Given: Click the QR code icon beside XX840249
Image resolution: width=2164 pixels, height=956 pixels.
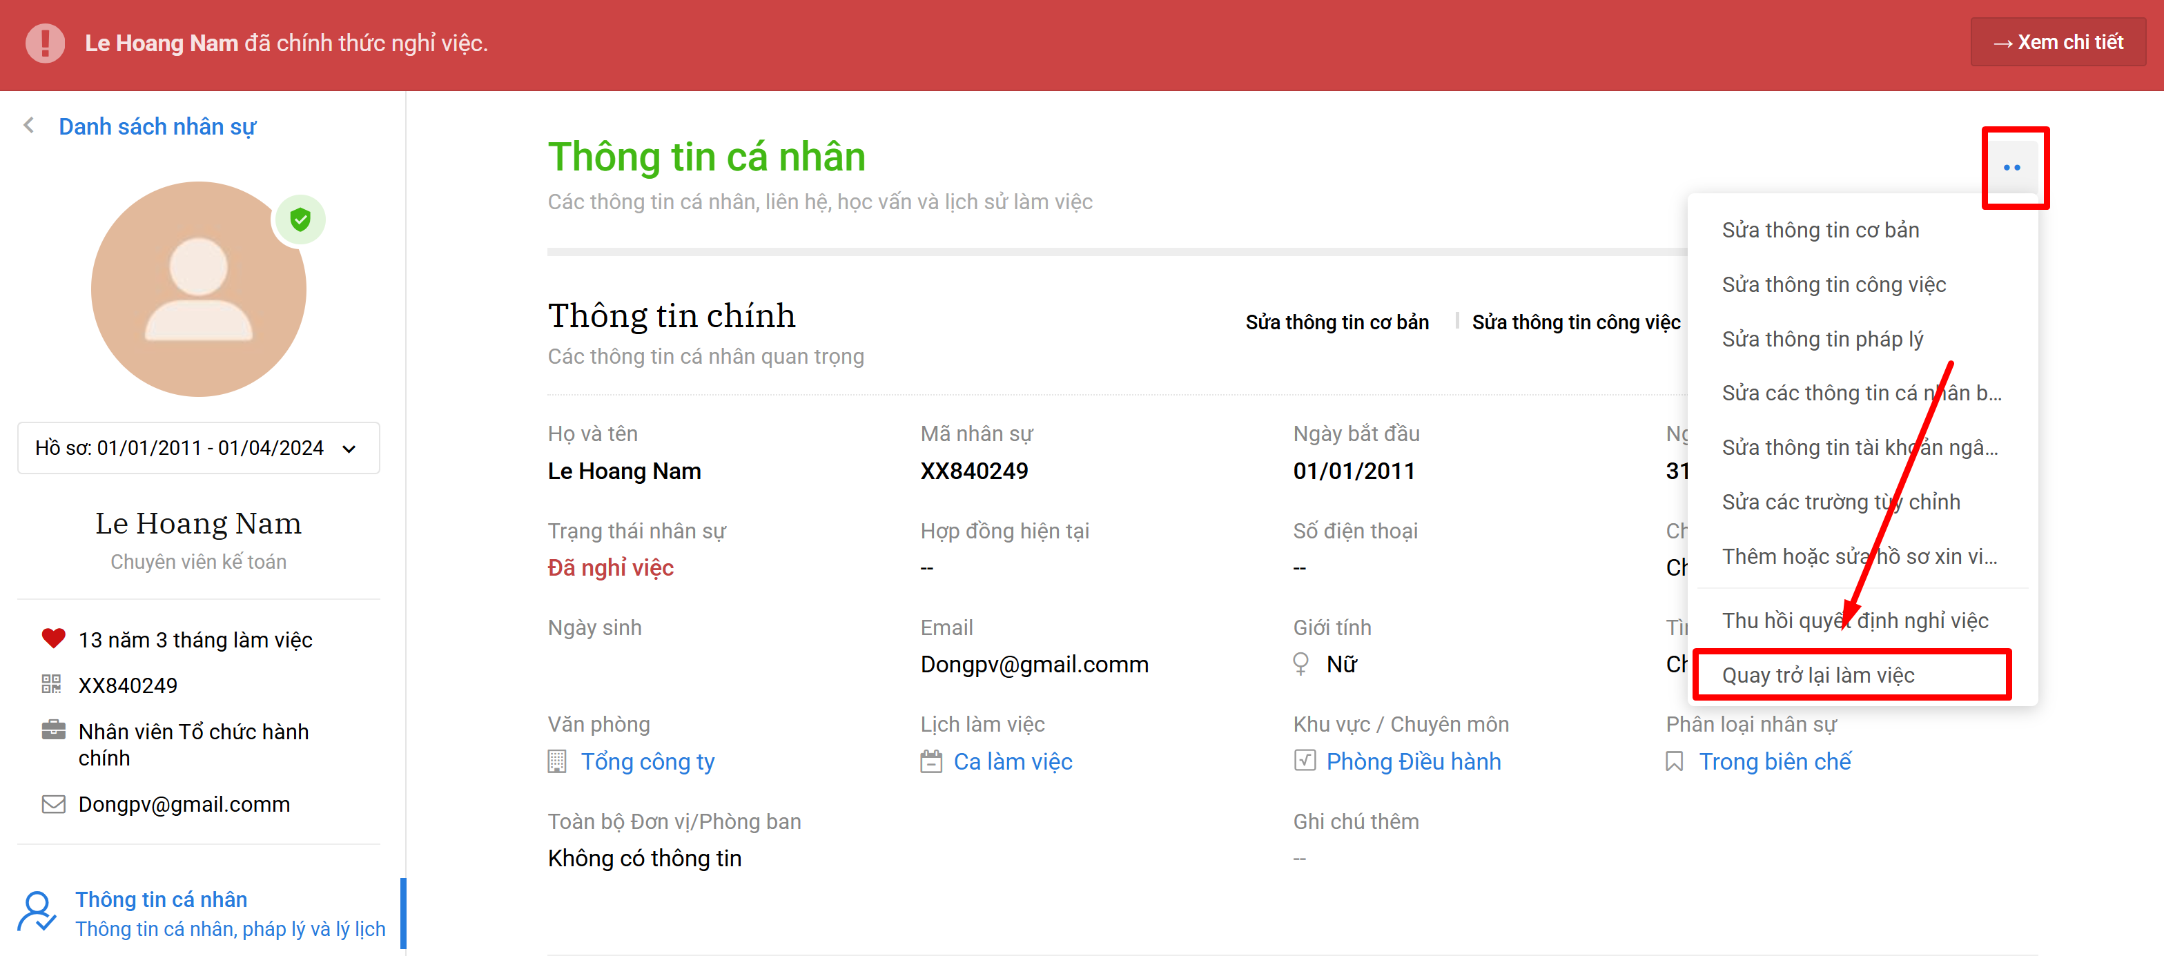Looking at the screenshot, I should [x=52, y=685].
